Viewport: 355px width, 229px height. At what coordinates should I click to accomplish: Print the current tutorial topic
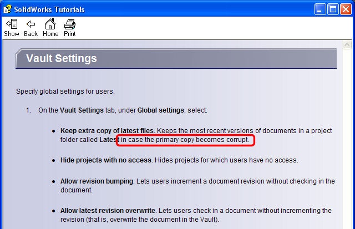(70, 28)
